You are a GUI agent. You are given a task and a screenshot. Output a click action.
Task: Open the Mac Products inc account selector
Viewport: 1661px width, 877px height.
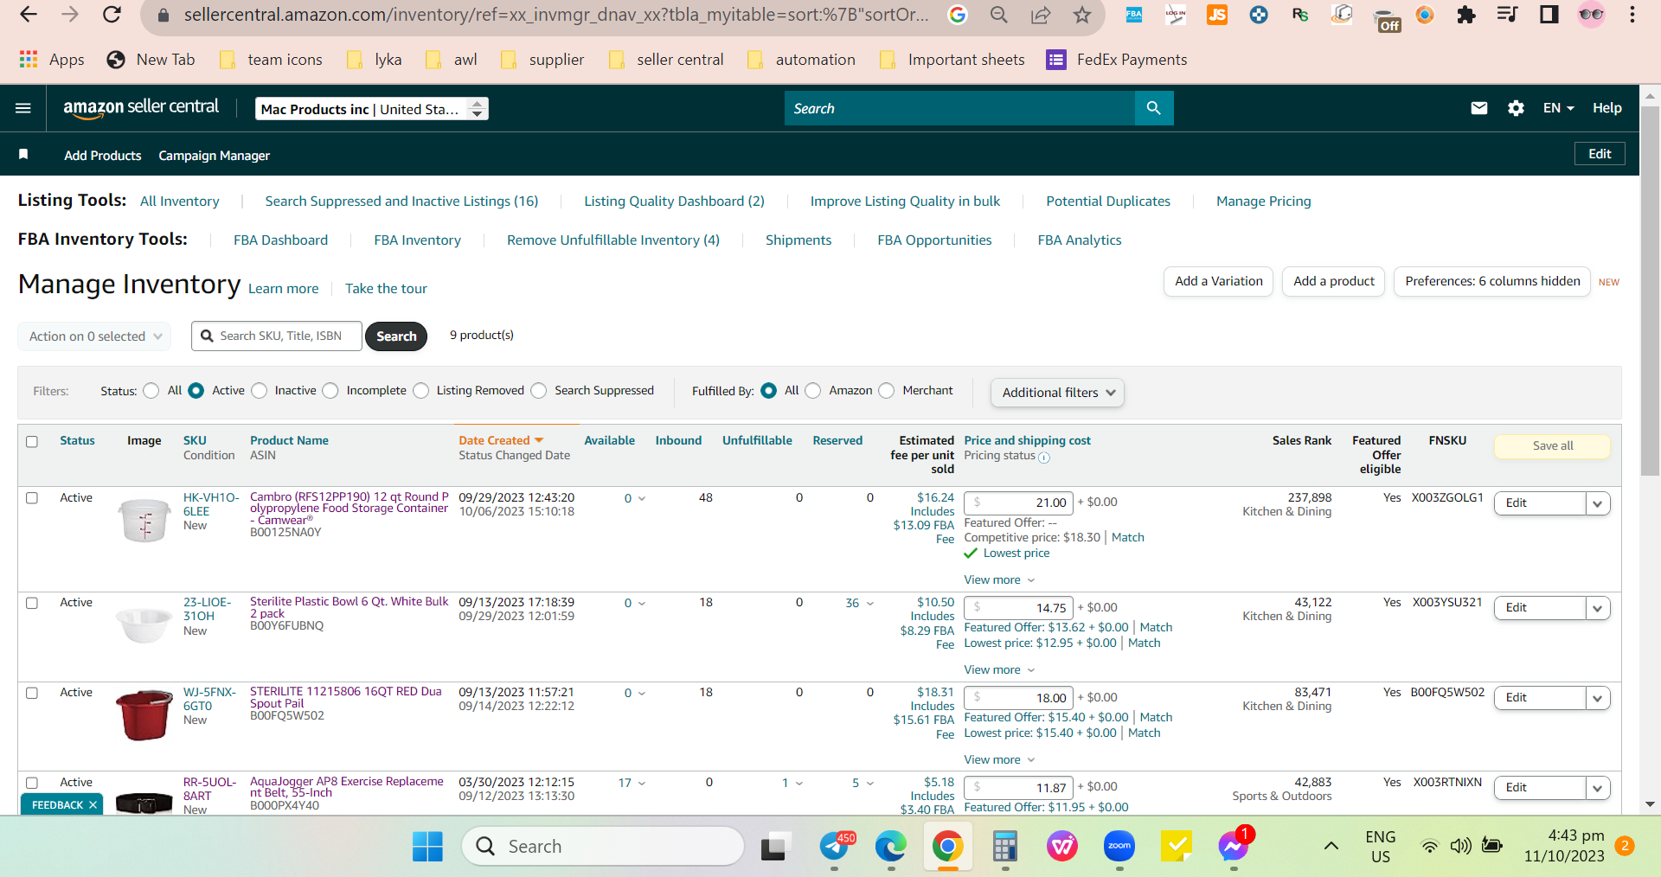372,109
